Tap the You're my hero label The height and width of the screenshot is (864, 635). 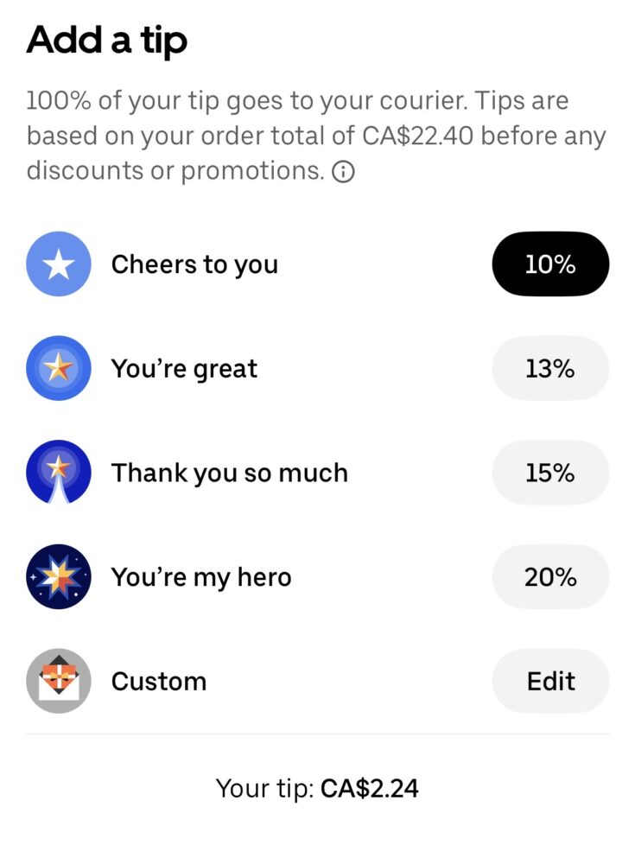tap(201, 577)
